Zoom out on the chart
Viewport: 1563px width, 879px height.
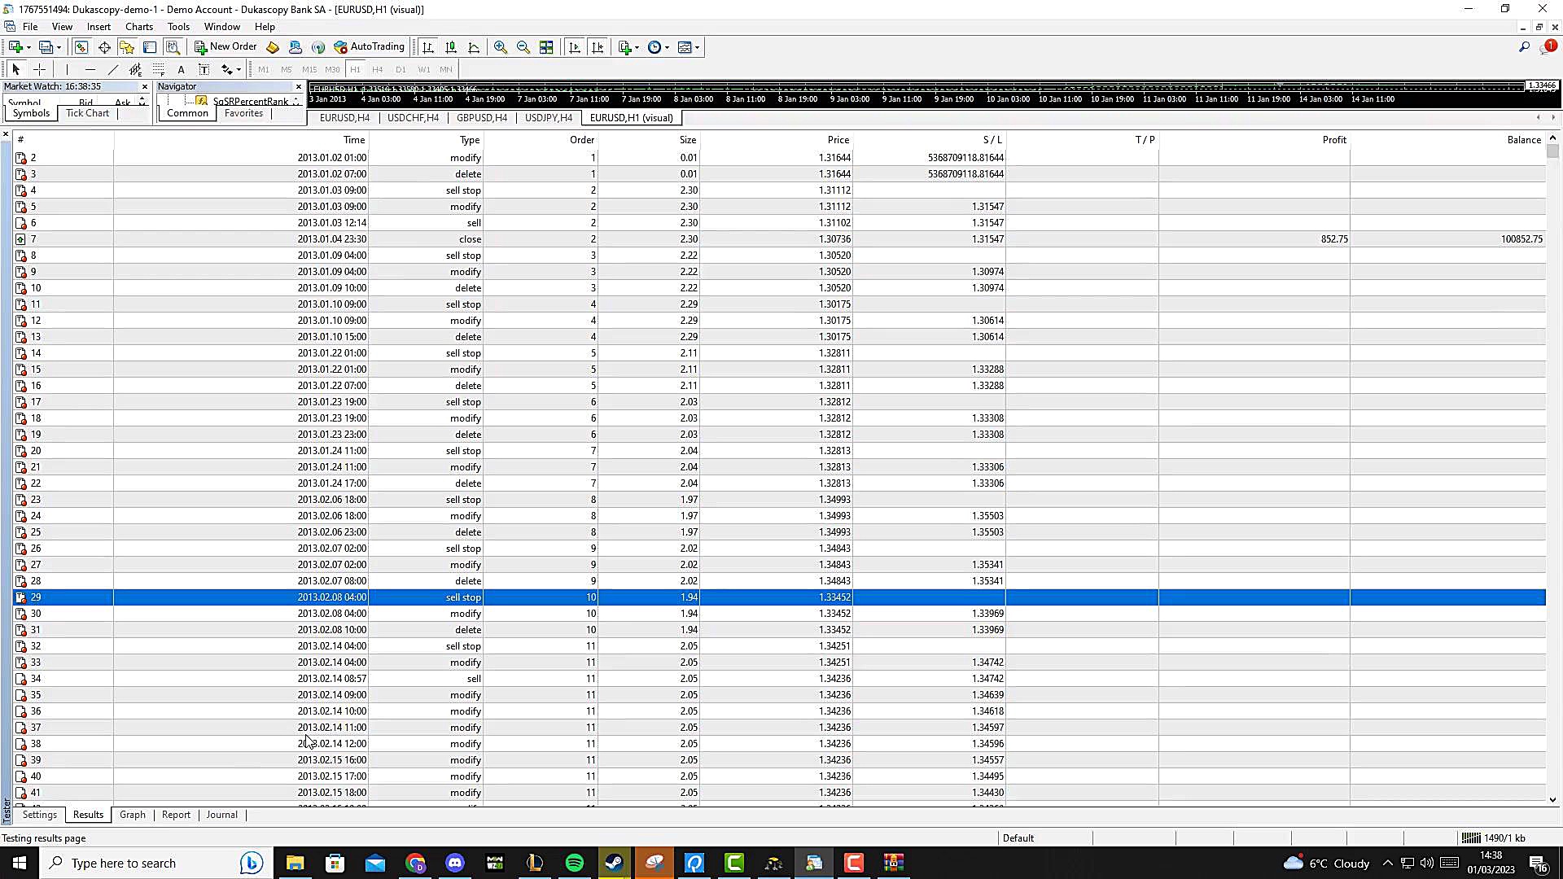[523, 47]
